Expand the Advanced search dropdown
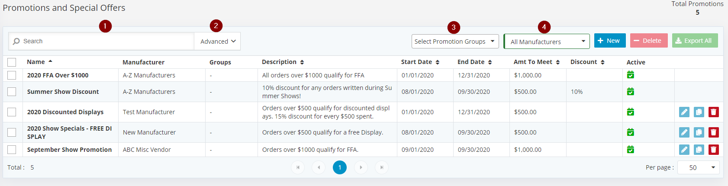 [x=217, y=41]
